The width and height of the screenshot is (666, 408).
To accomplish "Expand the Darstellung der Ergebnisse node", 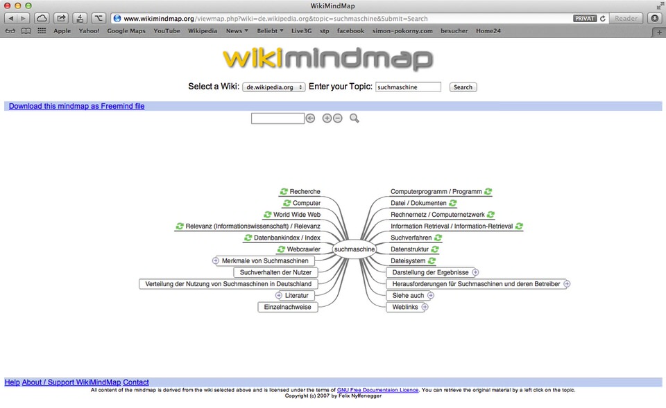I will [x=475, y=272].
